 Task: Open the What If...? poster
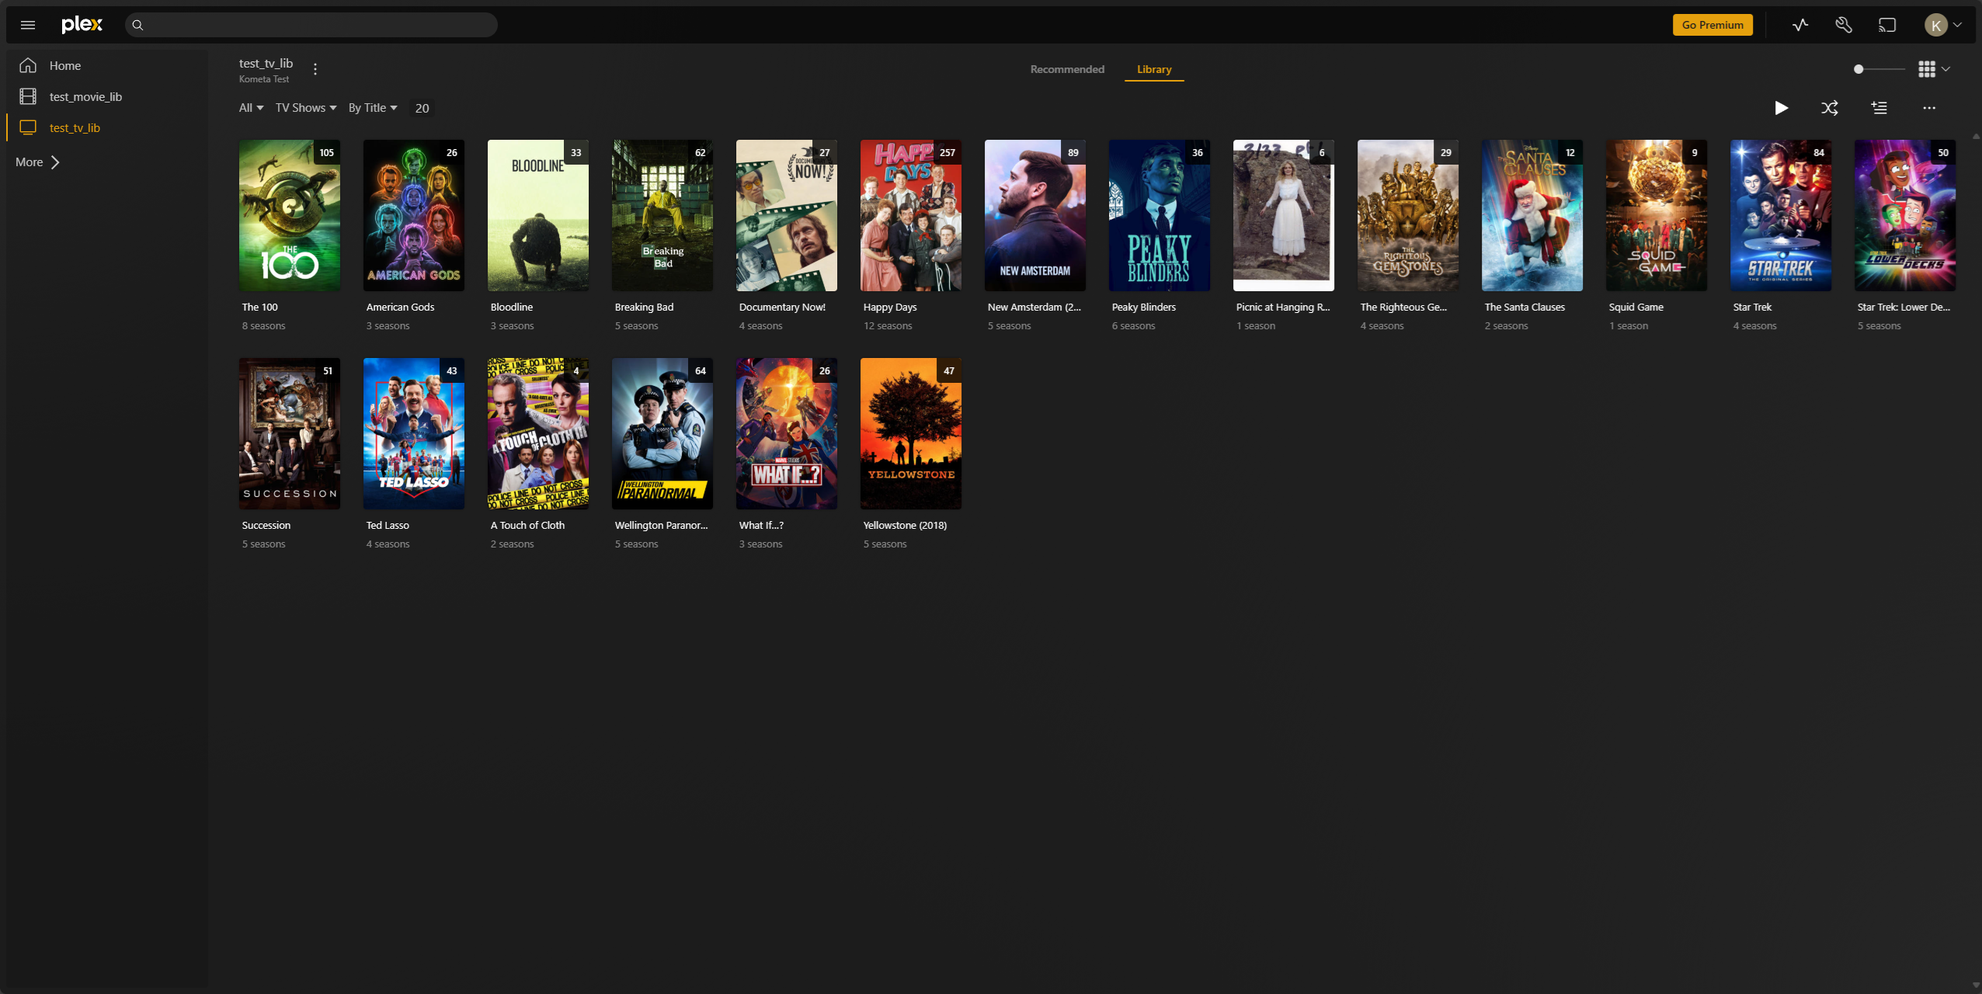coord(787,434)
